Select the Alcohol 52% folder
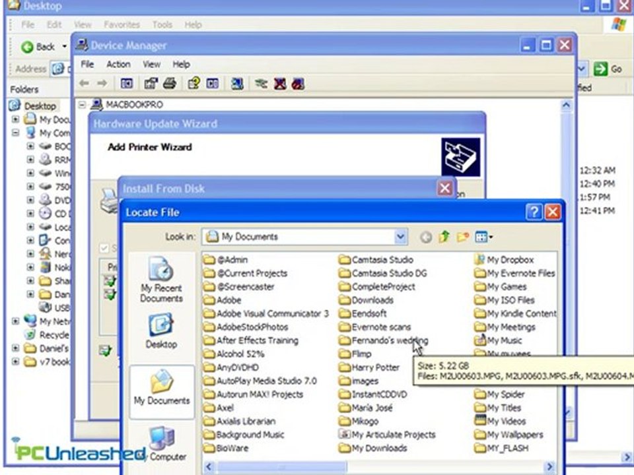This screenshot has width=634, height=475. tap(234, 354)
